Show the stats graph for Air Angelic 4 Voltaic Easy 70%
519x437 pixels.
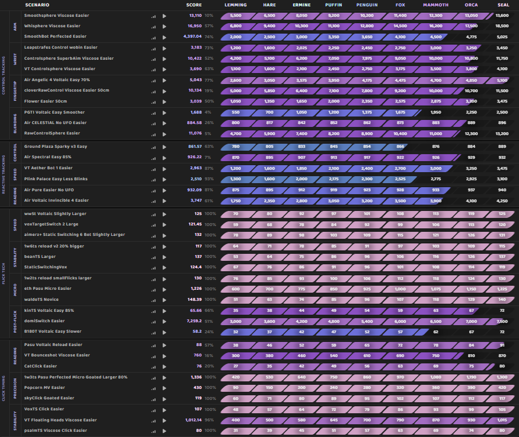153,81
